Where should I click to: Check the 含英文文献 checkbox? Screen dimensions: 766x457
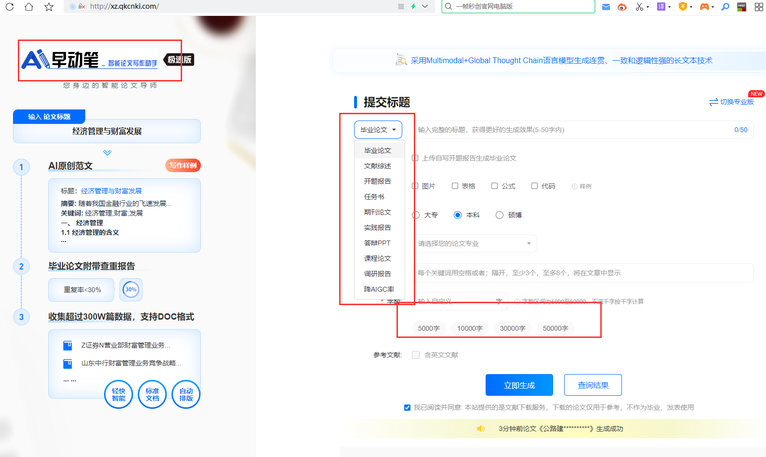(x=416, y=355)
